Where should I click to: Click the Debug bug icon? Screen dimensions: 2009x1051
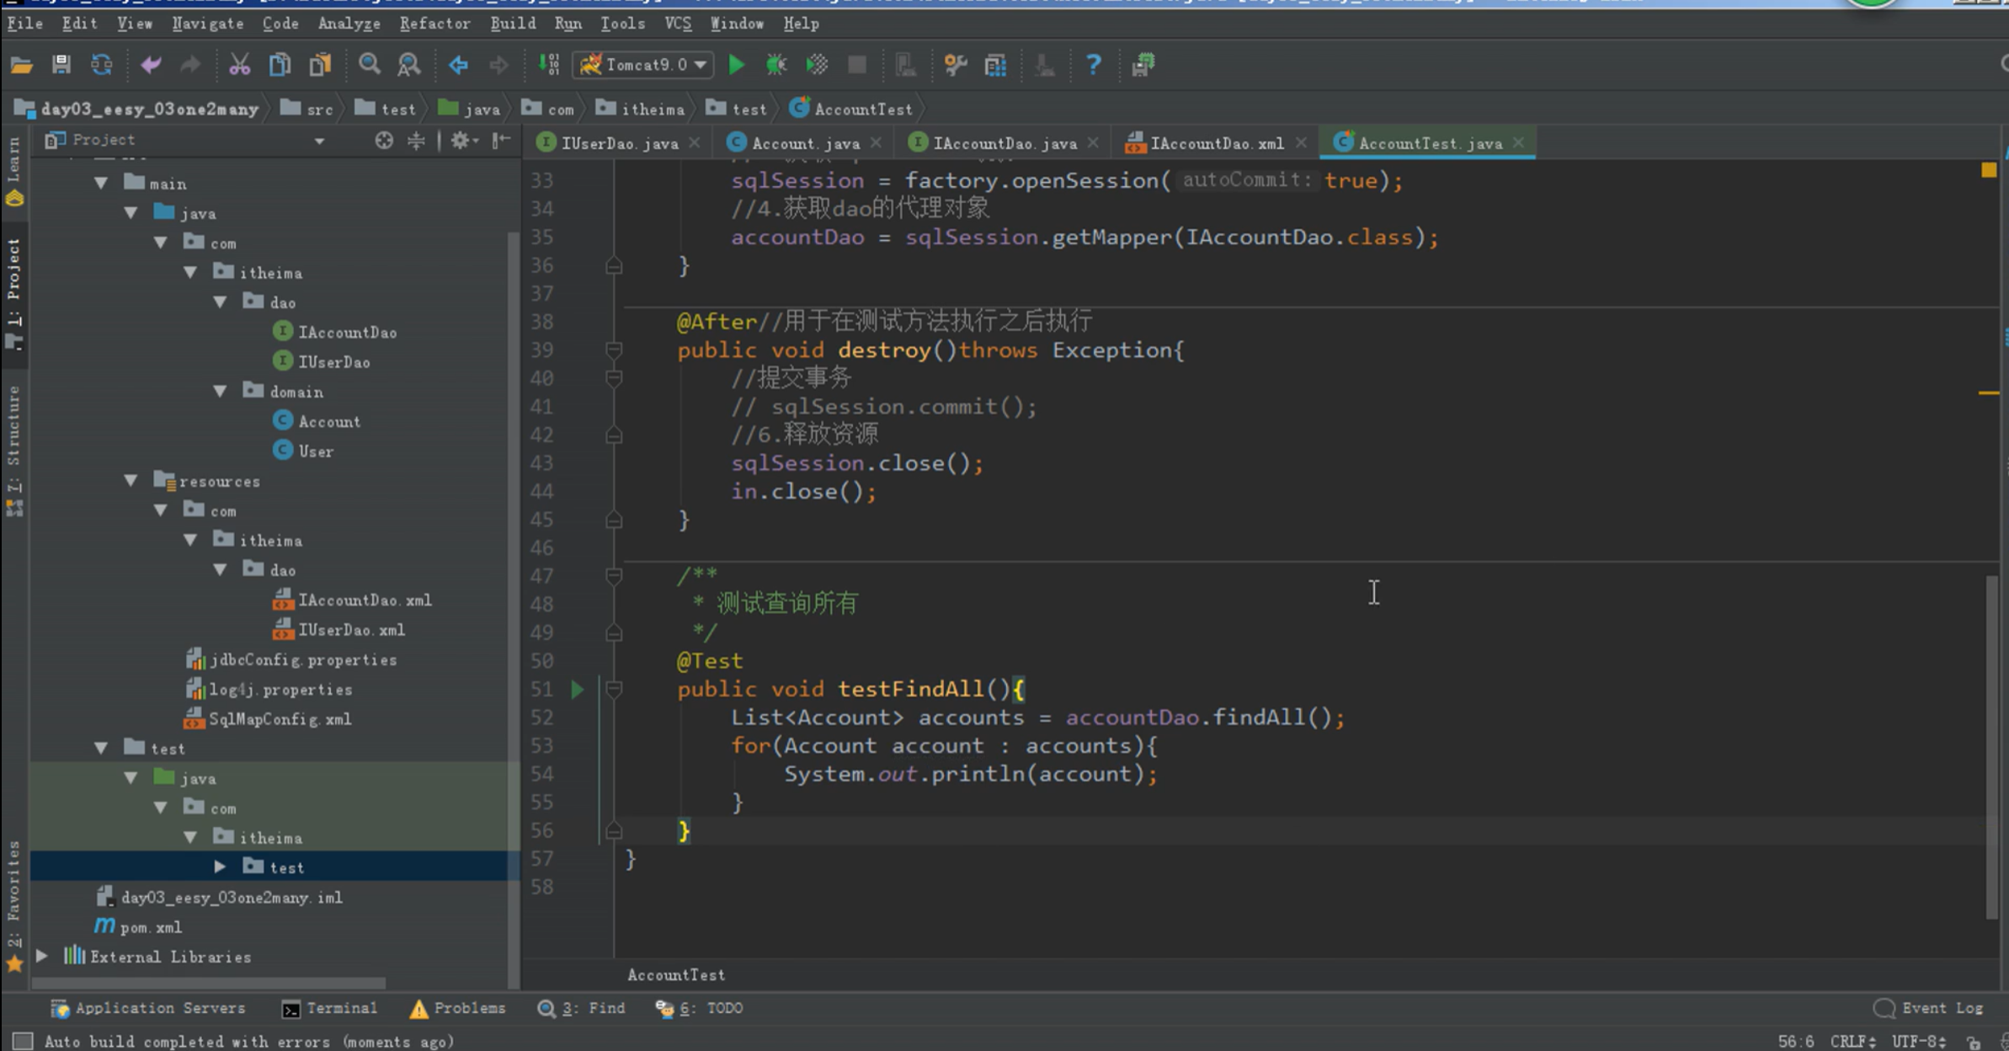tap(775, 65)
